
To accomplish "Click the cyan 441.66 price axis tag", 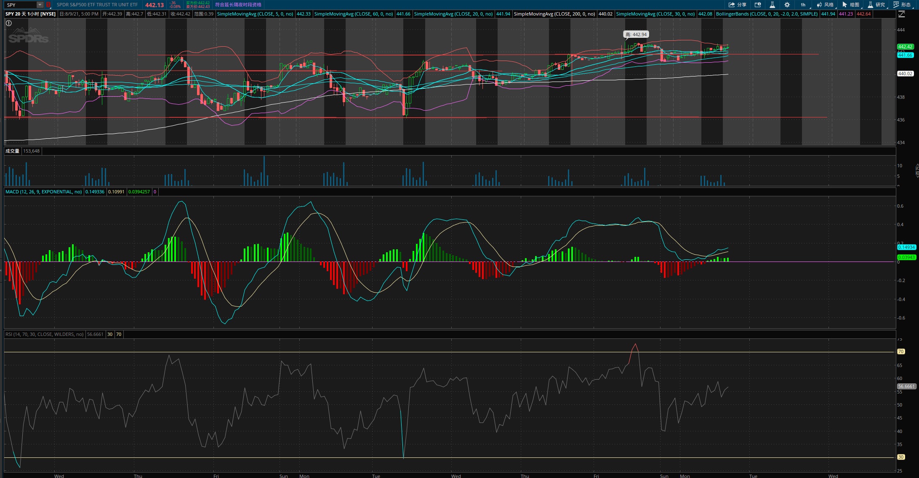I will coord(905,55).
